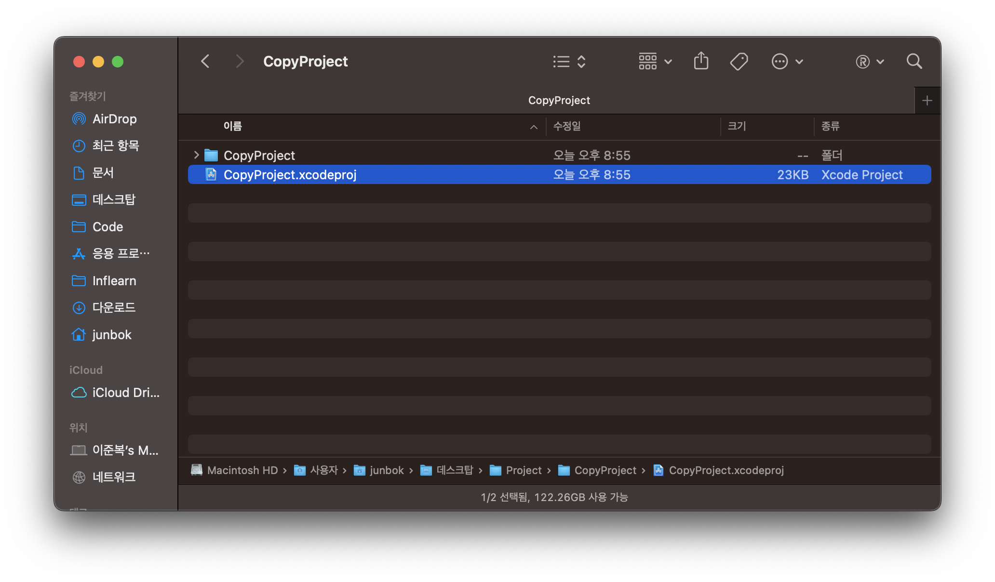The image size is (995, 582).
Task: Open the Search magnifier icon
Action: pos(914,61)
